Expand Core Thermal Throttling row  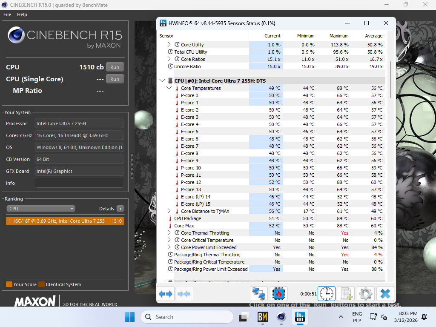tap(169, 233)
